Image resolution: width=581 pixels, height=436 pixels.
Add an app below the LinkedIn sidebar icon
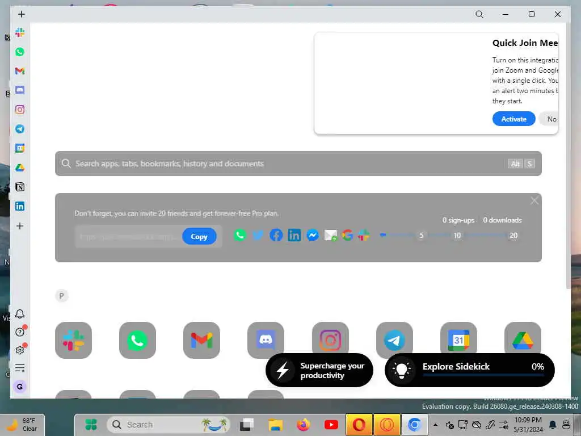coord(20,226)
